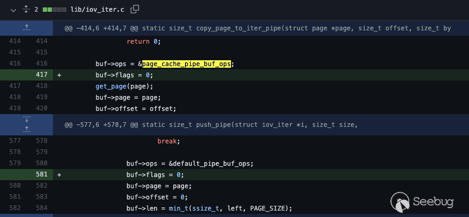Viewport: 469px width, 217px height.
Task: Click old line number 416
Action: tap(15, 63)
